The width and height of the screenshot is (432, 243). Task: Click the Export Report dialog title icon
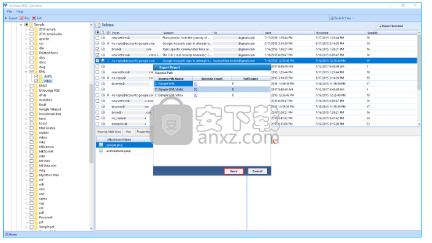156,68
